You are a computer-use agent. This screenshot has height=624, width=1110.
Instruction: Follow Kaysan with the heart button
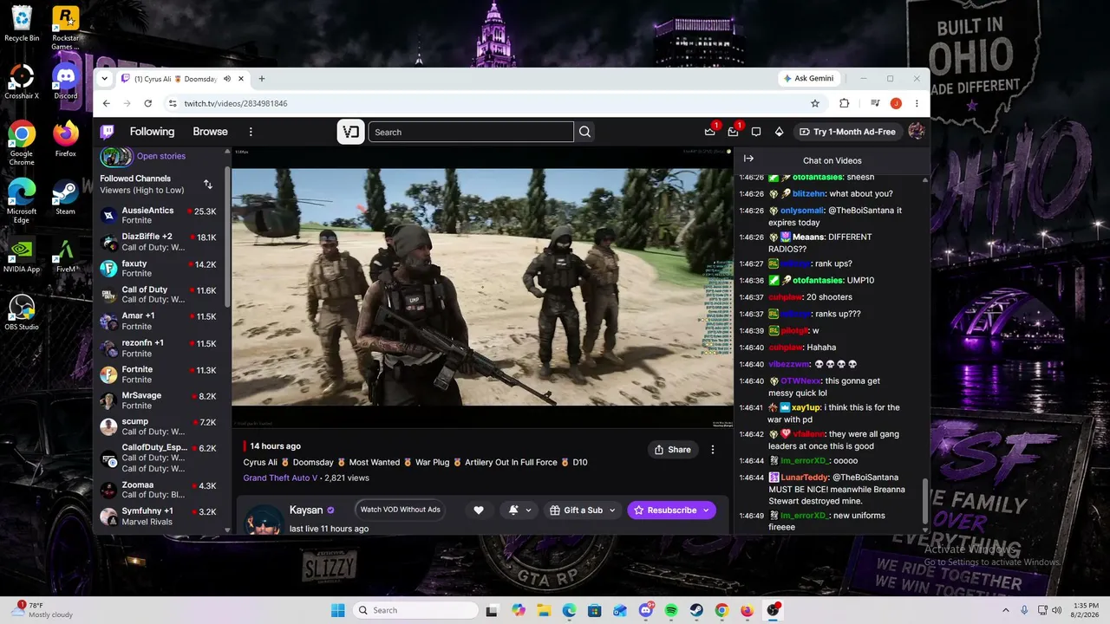coord(478,510)
